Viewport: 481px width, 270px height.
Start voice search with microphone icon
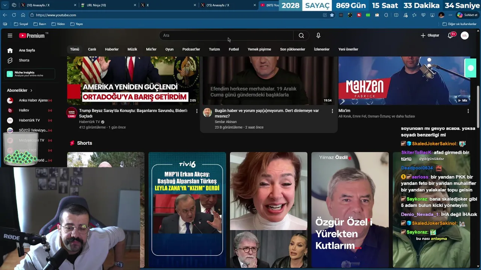318,35
